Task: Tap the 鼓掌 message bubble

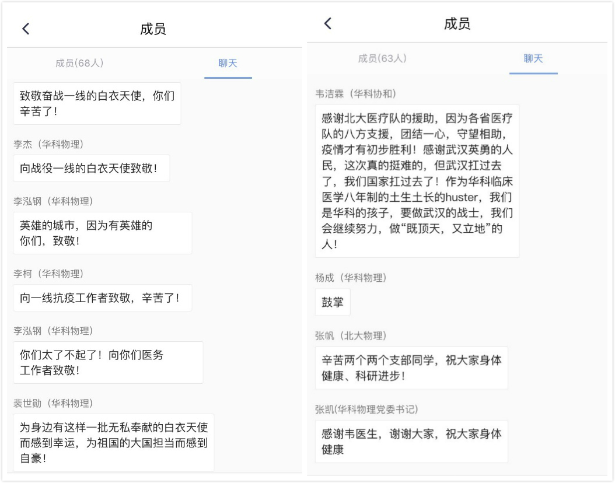Action: tap(333, 302)
